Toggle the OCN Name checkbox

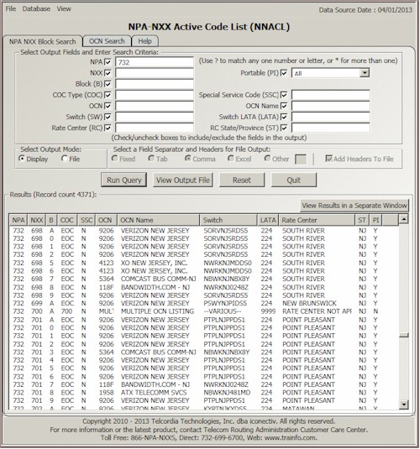click(x=284, y=106)
